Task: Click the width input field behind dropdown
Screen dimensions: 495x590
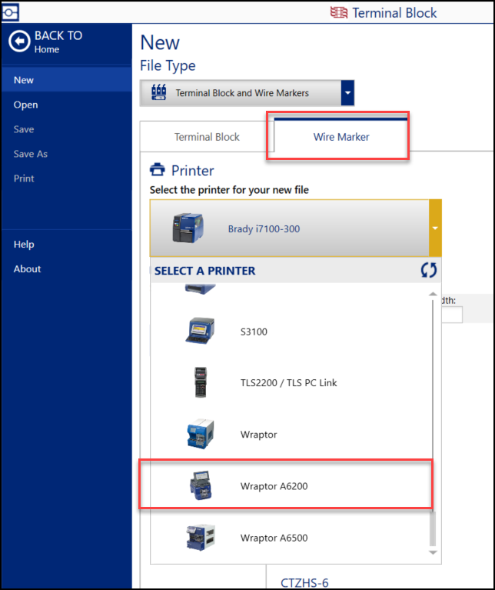Action: coord(452,315)
